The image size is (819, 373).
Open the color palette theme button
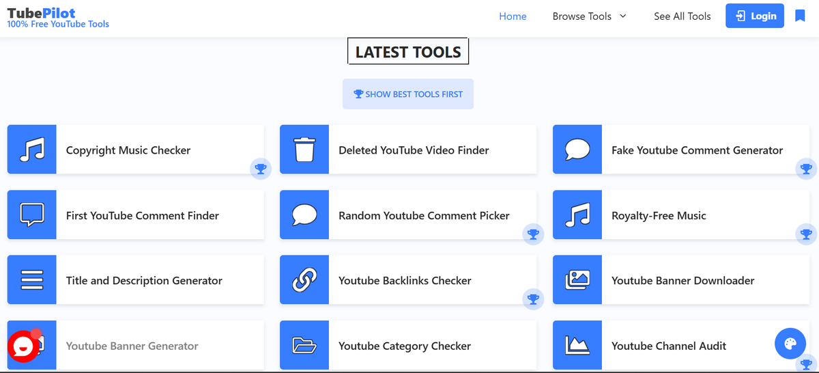tap(790, 344)
